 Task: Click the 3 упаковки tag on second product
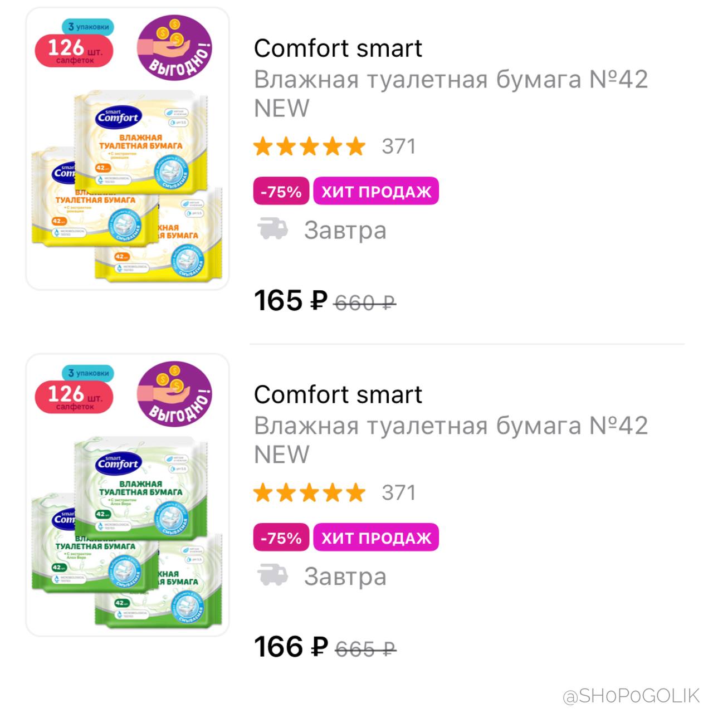click(x=88, y=373)
